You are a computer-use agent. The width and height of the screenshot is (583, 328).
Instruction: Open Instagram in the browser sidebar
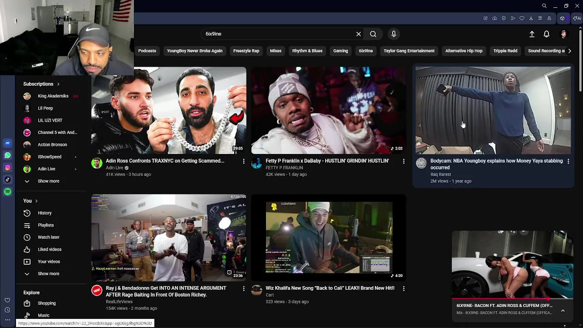click(x=7, y=168)
